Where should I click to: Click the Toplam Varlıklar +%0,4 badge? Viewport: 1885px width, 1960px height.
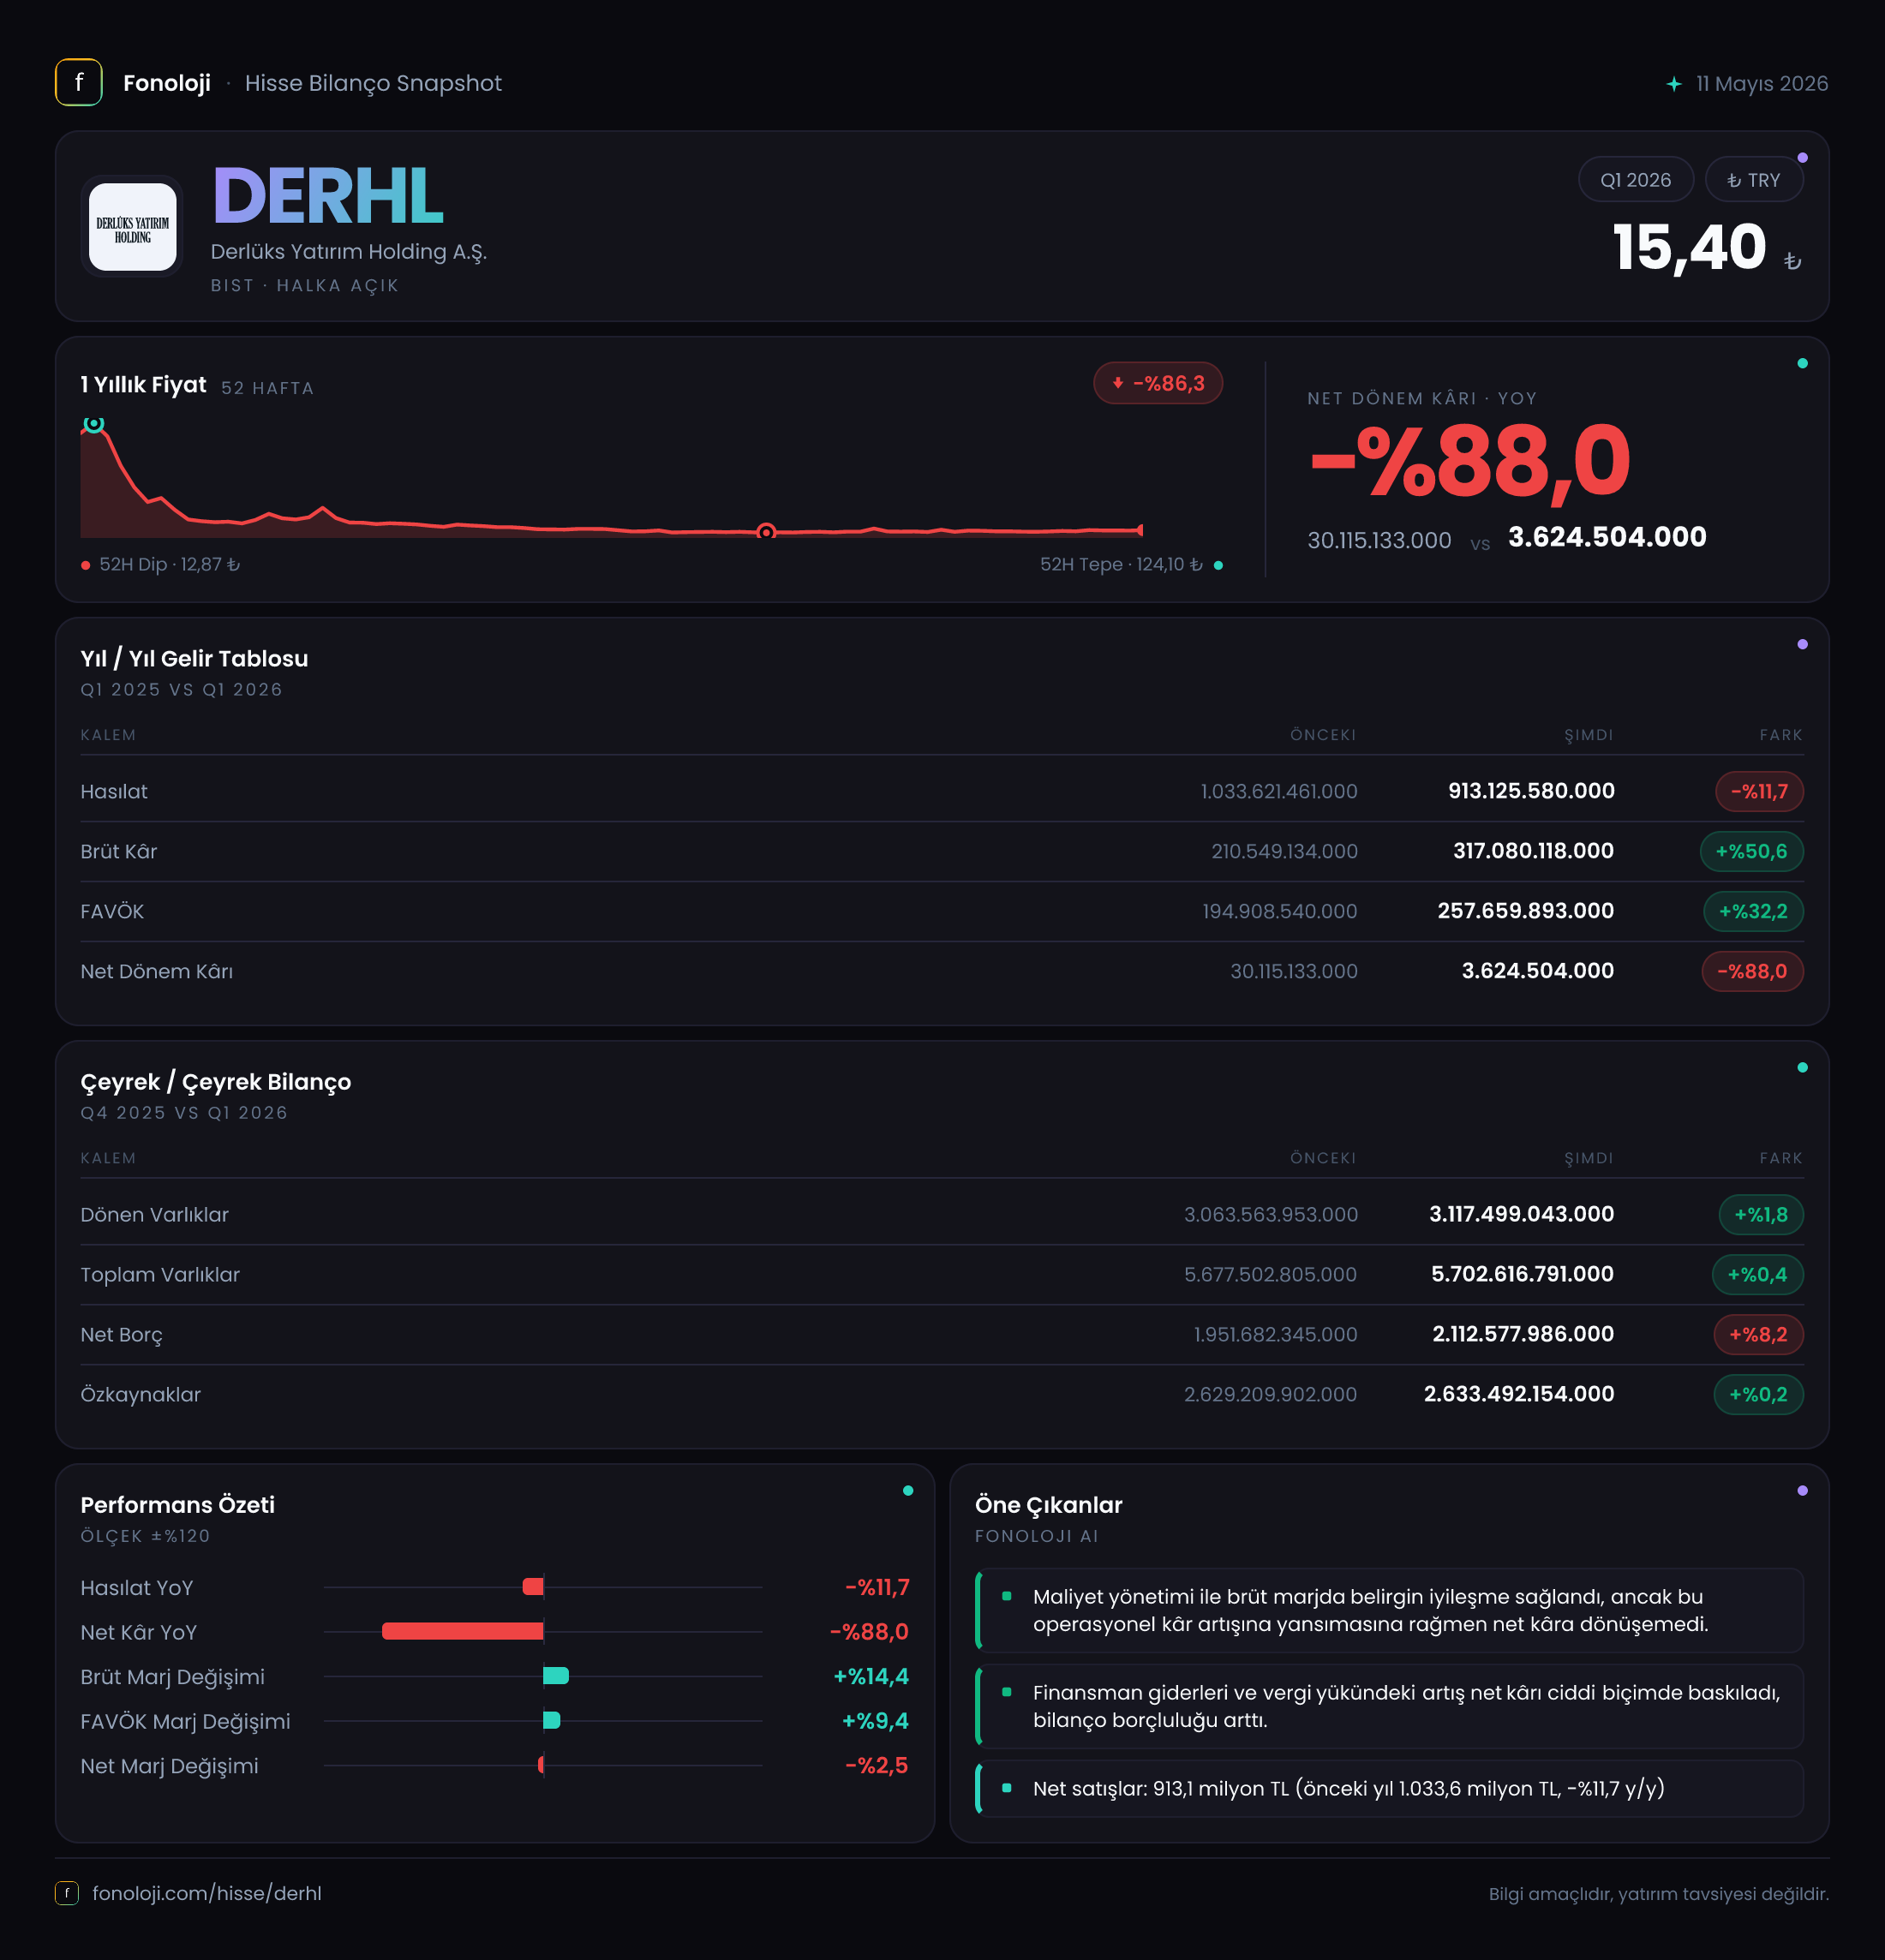(1757, 1274)
